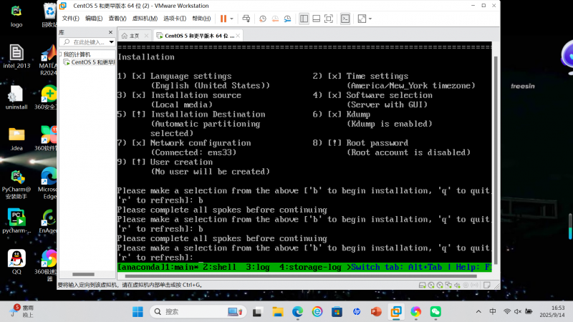Click the pause virtual machine button
Image resolution: width=573 pixels, height=322 pixels.
(x=223, y=18)
